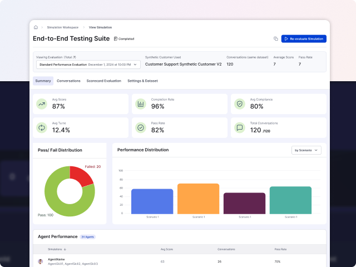
Task: Select the Settings & Dataset tab
Action: coord(142,81)
